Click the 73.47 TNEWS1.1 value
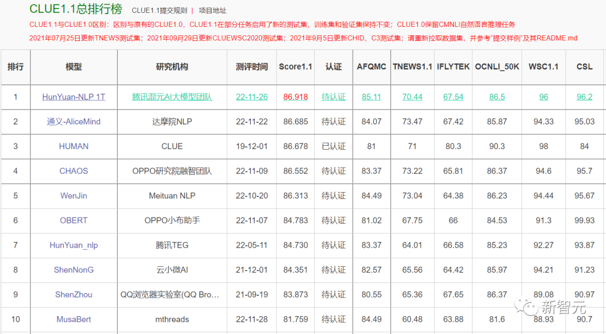 [412, 122]
